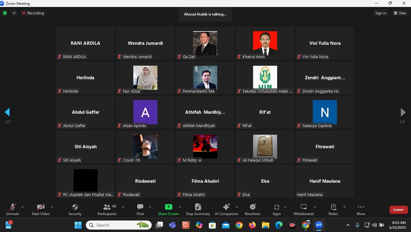Stop Summary in meeting toolbar
This screenshot has width=411, height=232.
tap(198, 209)
